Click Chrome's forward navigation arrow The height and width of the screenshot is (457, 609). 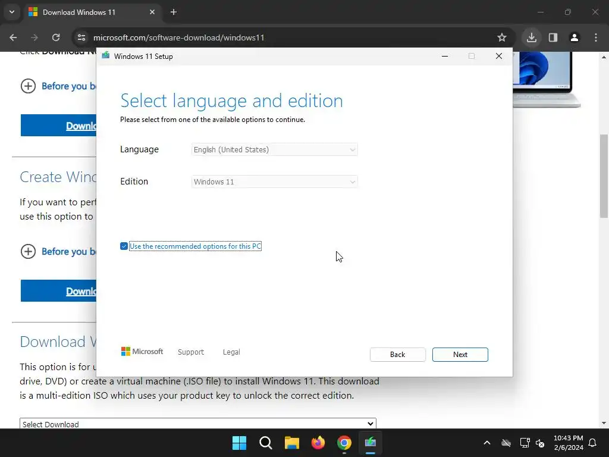point(34,37)
